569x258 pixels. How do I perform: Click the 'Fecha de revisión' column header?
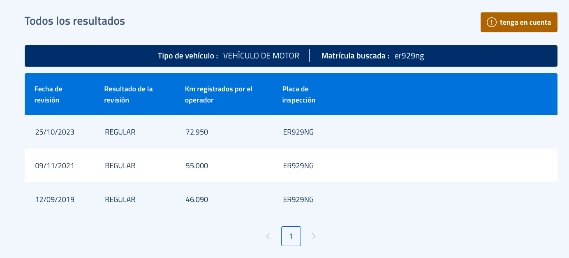[x=49, y=94]
